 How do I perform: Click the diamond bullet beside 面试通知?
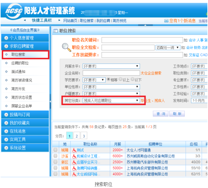(x=6, y=72)
